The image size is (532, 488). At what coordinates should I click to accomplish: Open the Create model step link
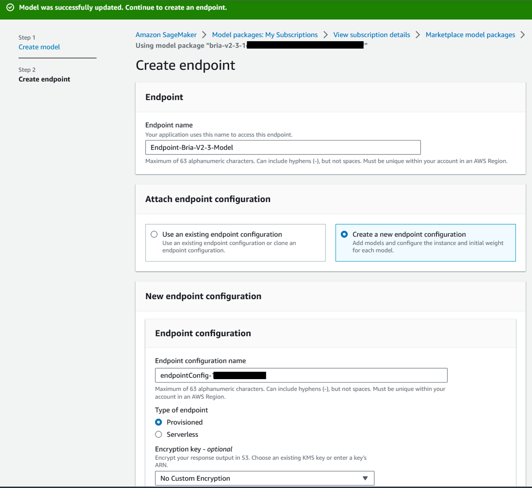click(x=39, y=47)
